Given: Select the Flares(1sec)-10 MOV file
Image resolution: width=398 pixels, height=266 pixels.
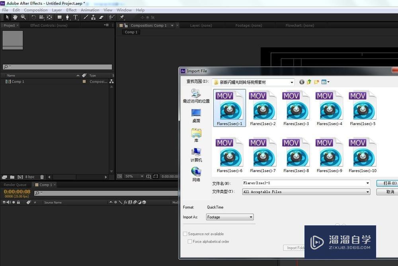Looking at the screenshot, I should (363, 155).
